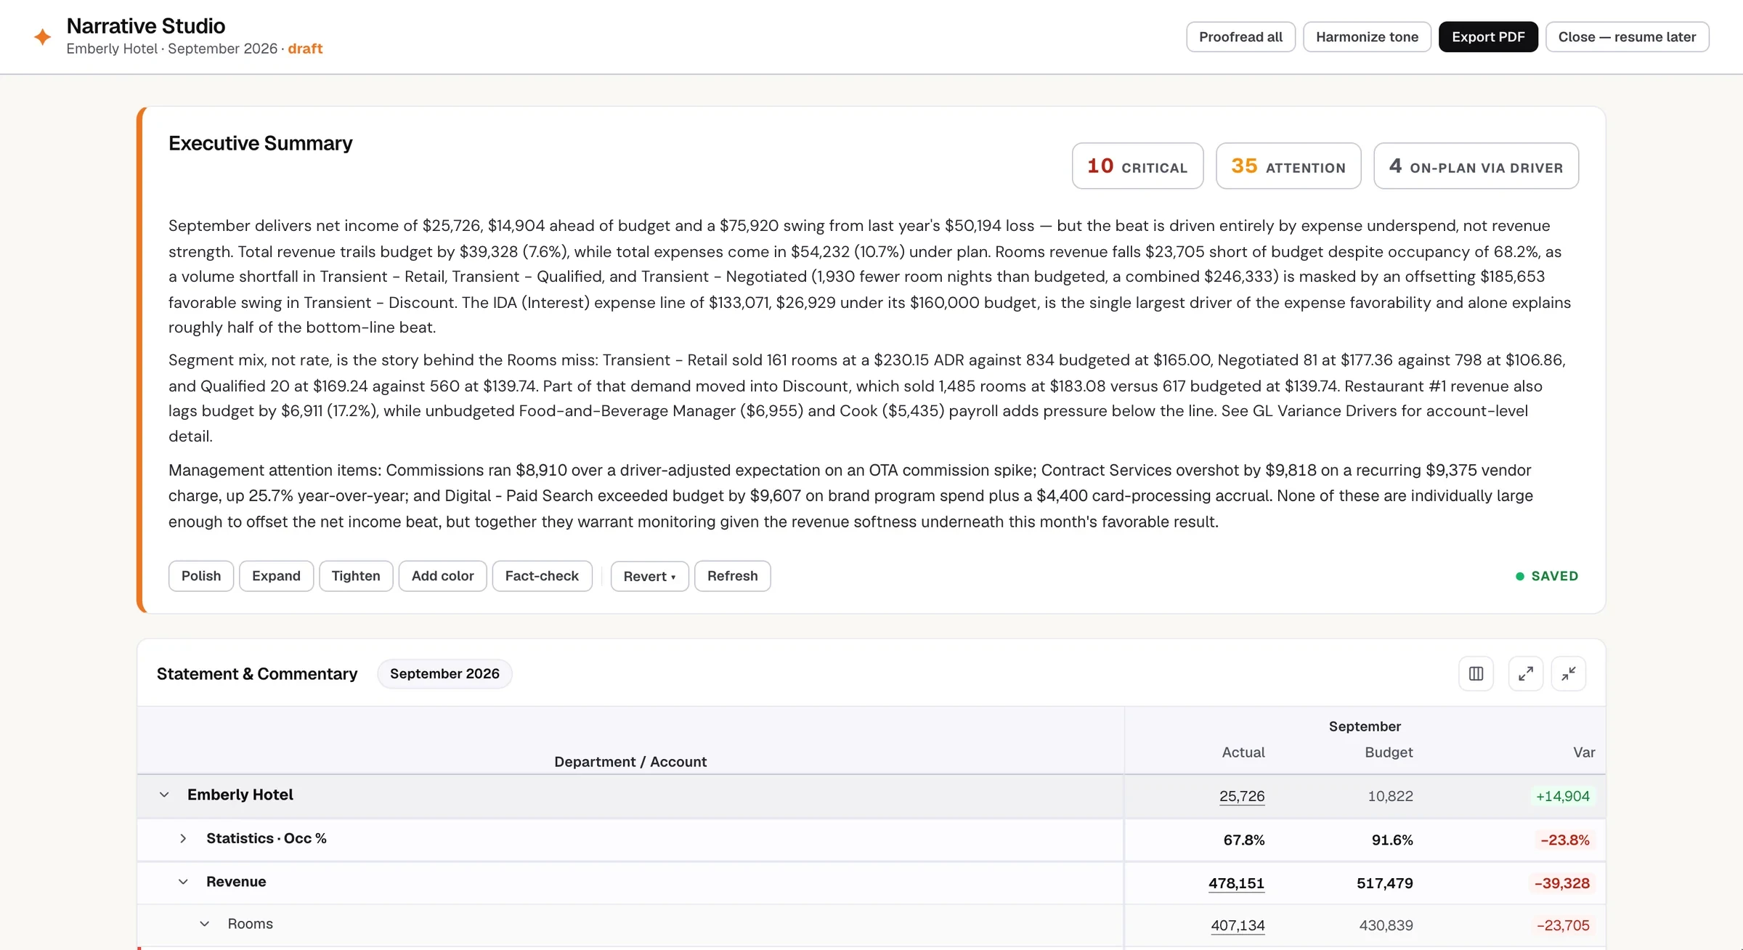Image resolution: width=1743 pixels, height=950 pixels.
Task: Select 4 On-plan via driver badge
Action: 1476,166
